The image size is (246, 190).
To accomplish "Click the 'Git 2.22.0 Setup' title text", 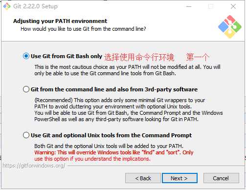I will point(35,6).
